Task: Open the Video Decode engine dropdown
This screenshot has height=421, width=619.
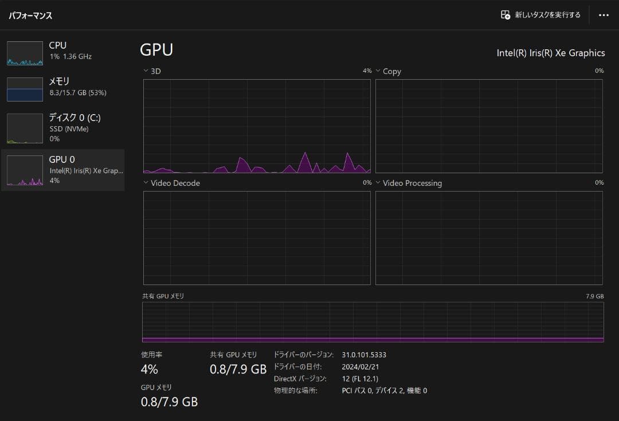Action: 146,183
